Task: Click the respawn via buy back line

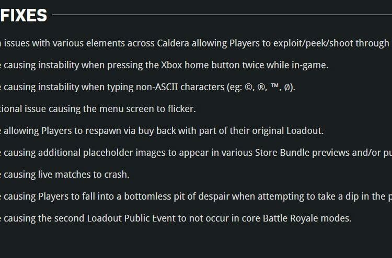Action: coord(162,131)
